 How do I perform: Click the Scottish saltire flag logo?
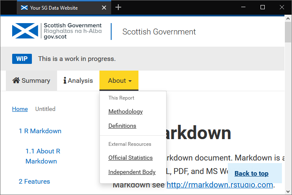pos(25,31)
